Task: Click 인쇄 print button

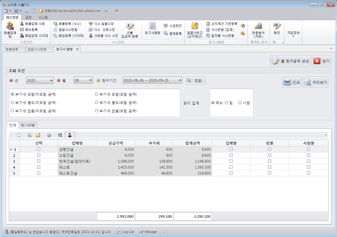Action: [292, 82]
